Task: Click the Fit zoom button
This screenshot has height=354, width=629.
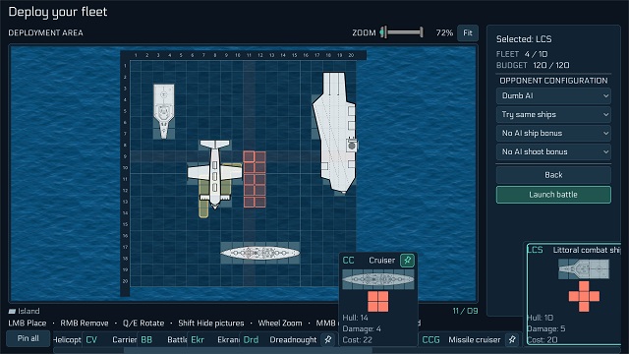Action: (x=468, y=32)
